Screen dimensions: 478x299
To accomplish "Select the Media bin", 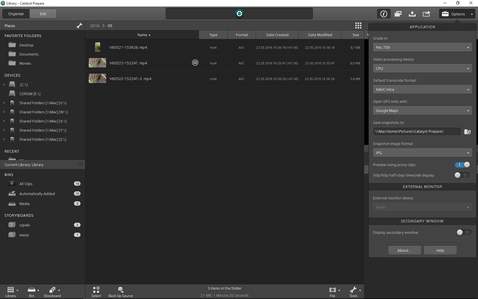I will [43, 204].
